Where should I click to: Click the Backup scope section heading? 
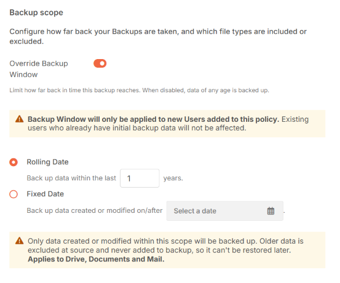[36, 12]
